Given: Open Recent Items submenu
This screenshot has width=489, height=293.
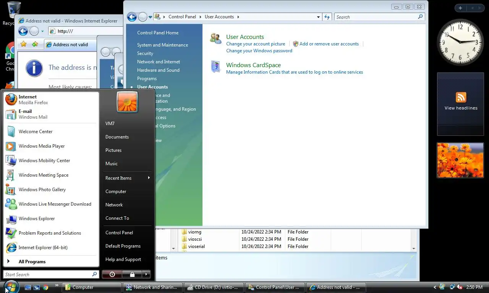Looking at the screenshot, I should click(127, 178).
